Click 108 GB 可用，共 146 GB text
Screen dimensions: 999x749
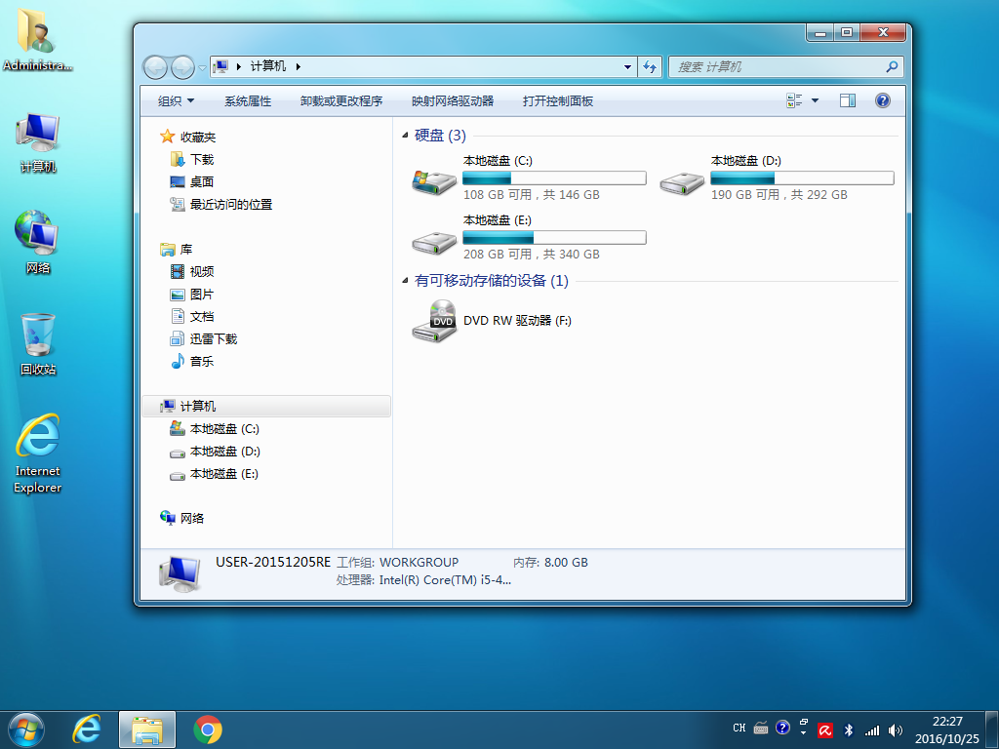[532, 195]
